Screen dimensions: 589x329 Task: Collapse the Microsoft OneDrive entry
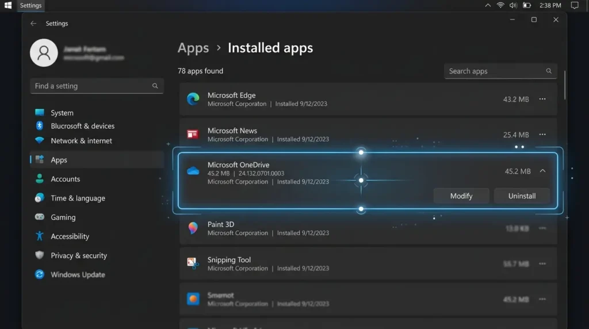pos(542,171)
